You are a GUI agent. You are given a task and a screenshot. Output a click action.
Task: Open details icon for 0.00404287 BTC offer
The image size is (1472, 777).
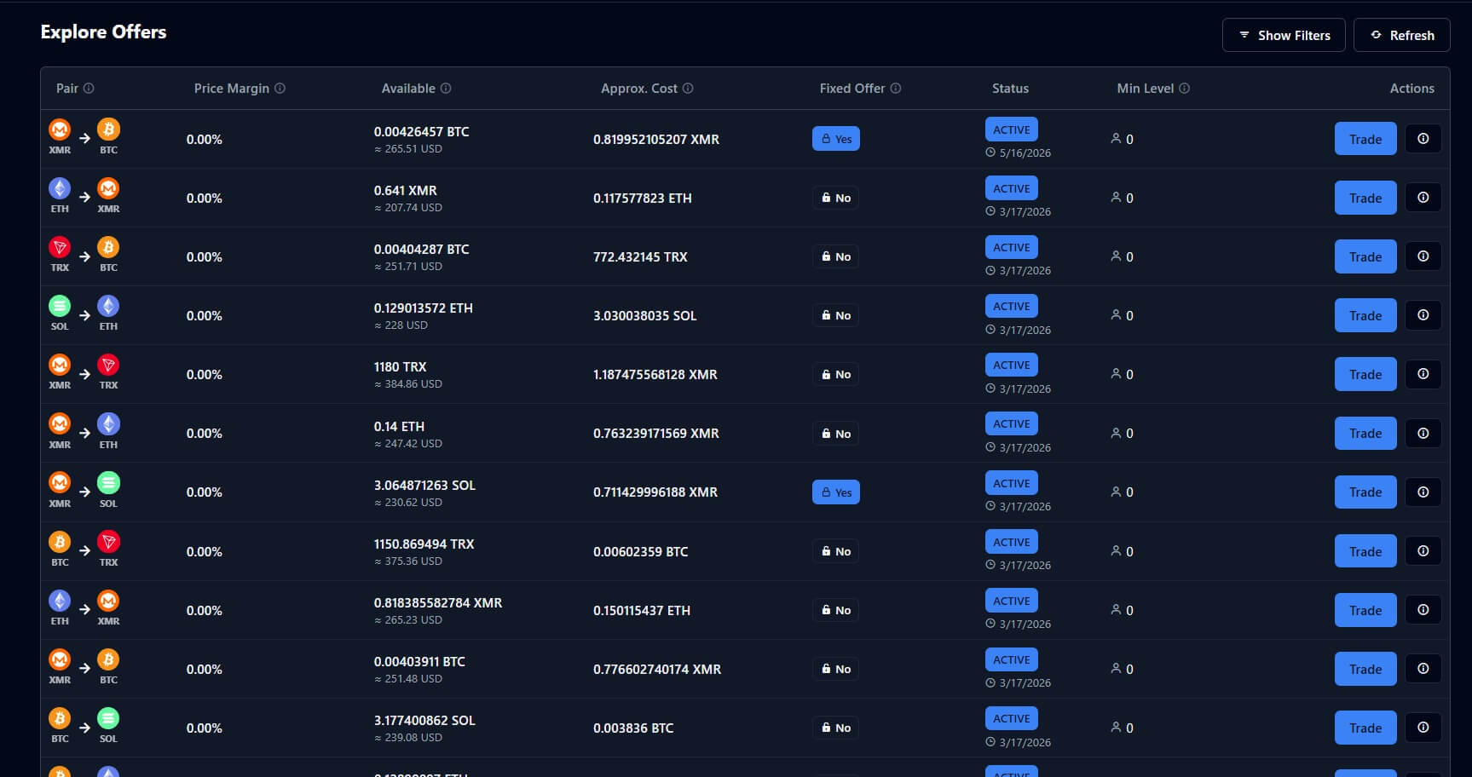[x=1423, y=256]
